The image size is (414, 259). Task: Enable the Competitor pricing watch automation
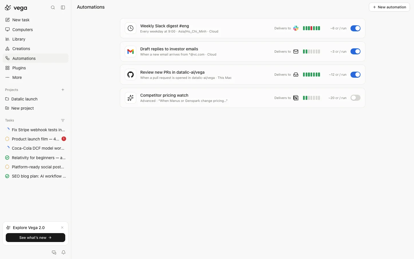tap(355, 98)
